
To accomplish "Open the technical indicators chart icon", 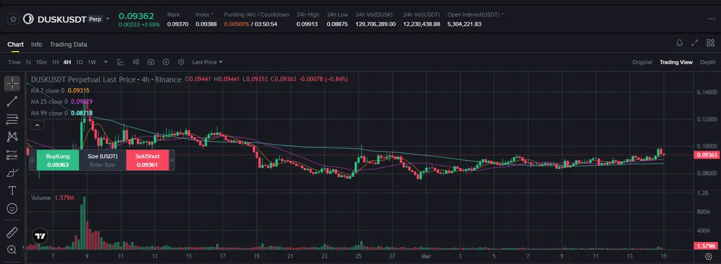I will pos(121,62).
